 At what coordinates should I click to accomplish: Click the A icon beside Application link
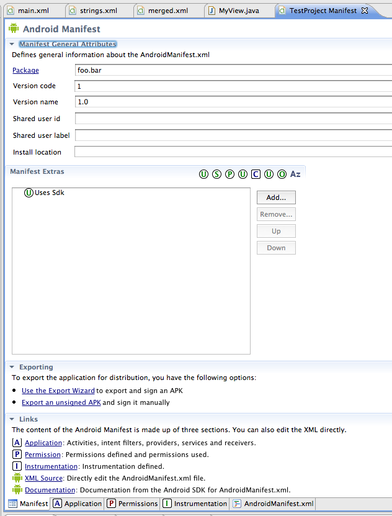tap(17, 443)
